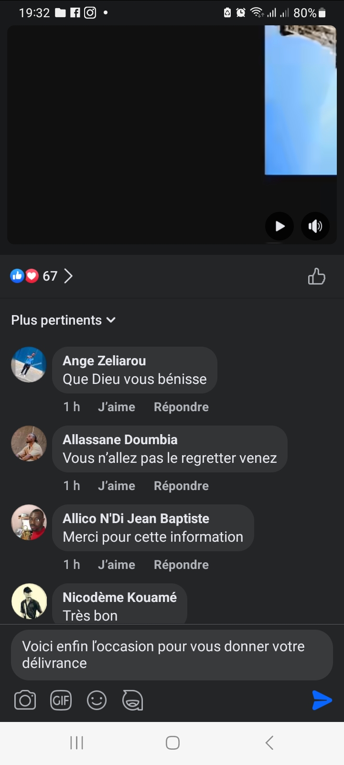Open the GIF picker
344x765 pixels.
tap(61, 700)
